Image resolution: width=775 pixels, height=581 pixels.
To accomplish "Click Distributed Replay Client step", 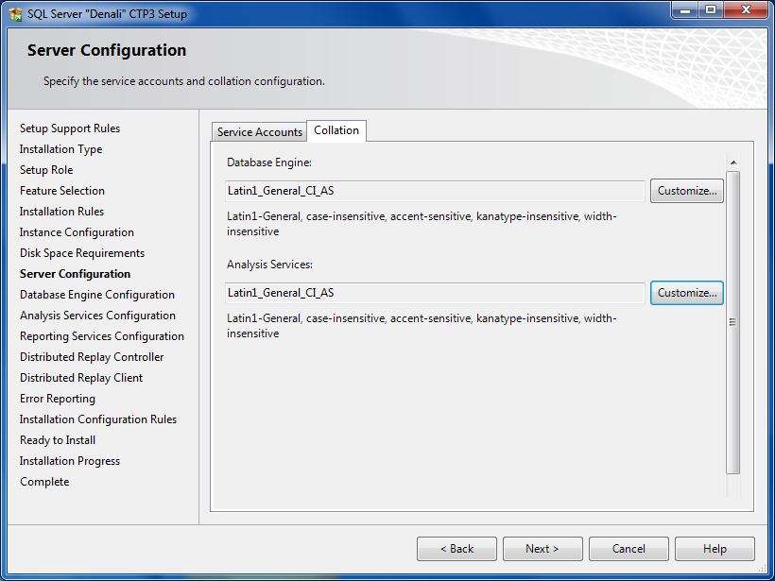I will (81, 378).
